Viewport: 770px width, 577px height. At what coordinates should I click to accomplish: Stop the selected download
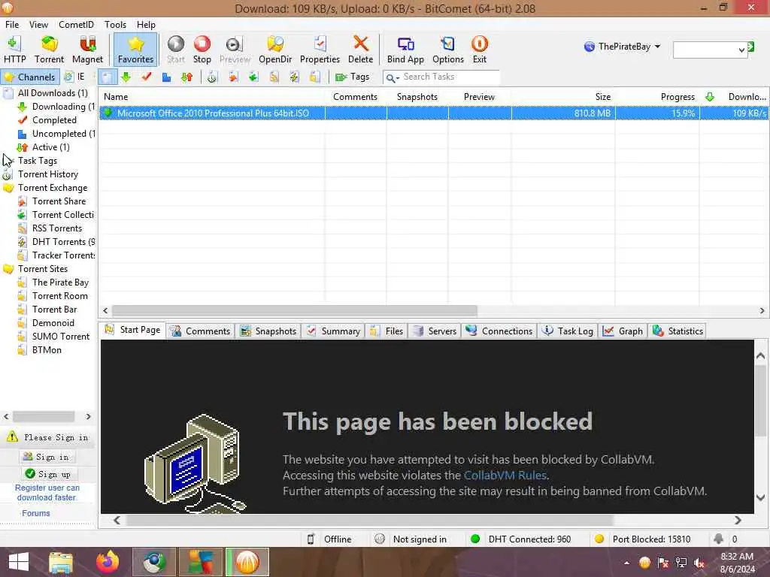202,50
